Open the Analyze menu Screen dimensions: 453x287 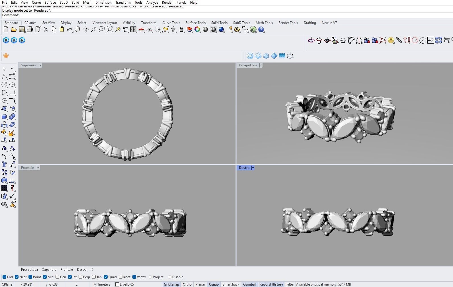152,2
